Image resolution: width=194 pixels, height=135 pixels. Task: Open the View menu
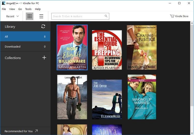click(12, 9)
